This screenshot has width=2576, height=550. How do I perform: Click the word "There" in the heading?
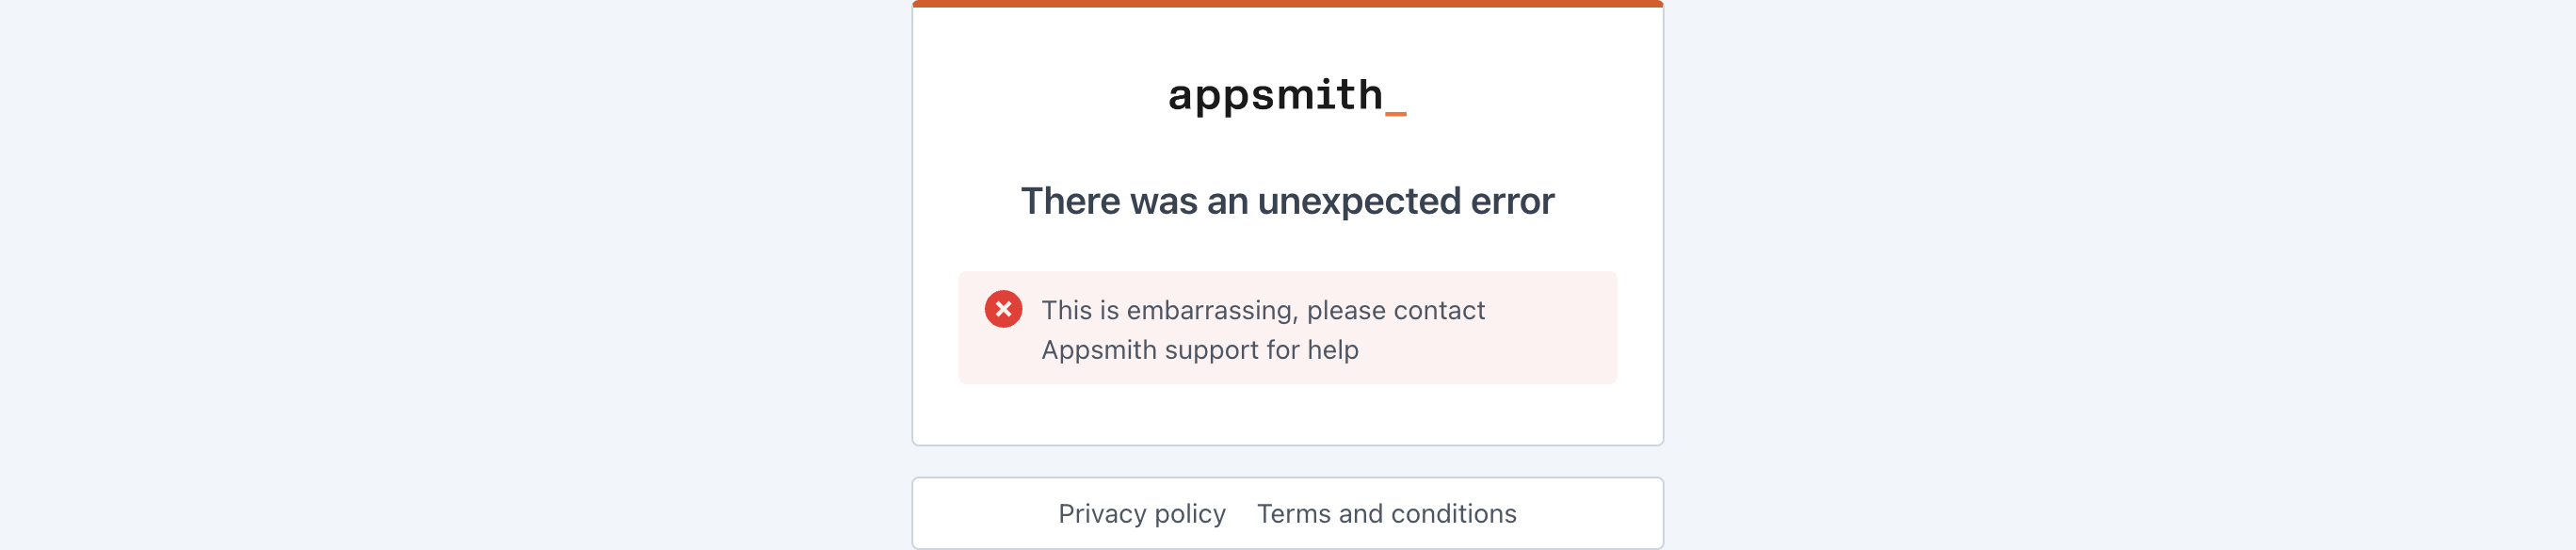[1070, 202]
